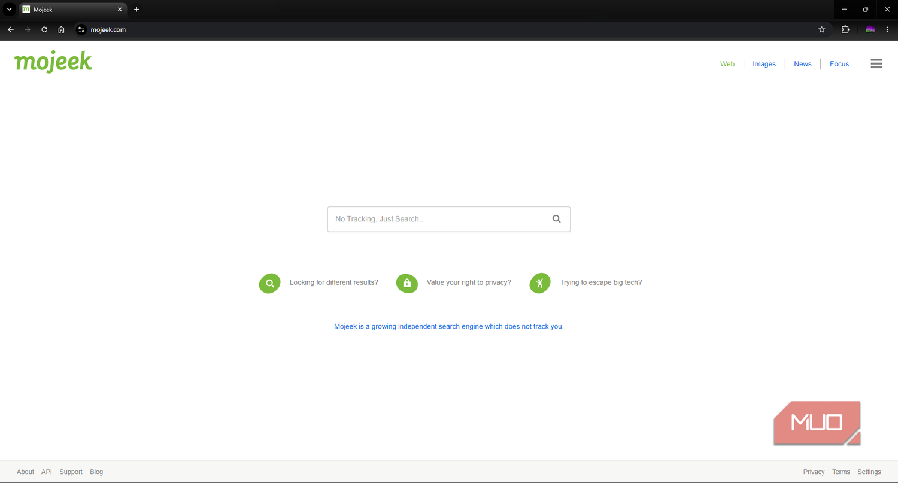Click the green escape big tech icon

click(540, 283)
